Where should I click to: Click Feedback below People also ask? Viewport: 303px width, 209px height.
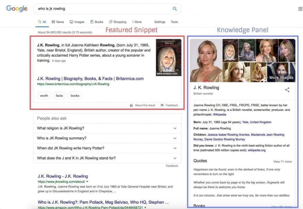172,166
